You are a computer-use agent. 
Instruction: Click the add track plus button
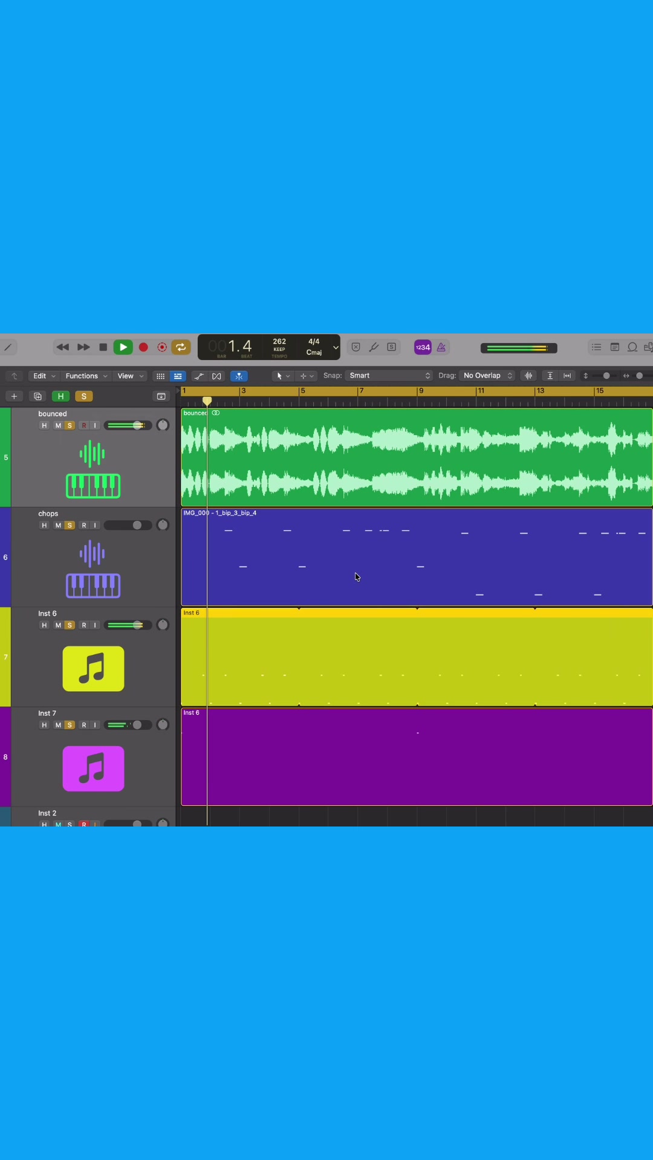pyautogui.click(x=14, y=396)
